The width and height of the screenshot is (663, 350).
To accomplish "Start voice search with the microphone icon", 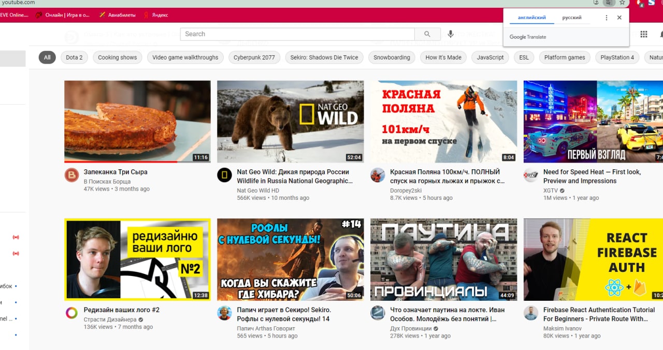I will pos(451,34).
